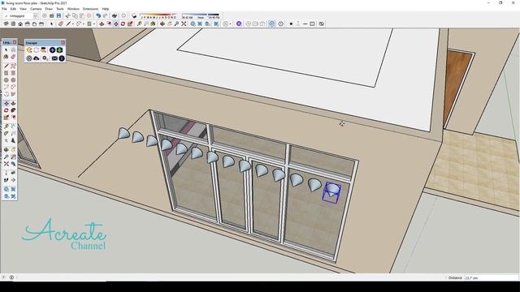Screen dimensions: 520x292
Task: Select the Zoom magnifier tool in left toolbar
Action: 6,157
